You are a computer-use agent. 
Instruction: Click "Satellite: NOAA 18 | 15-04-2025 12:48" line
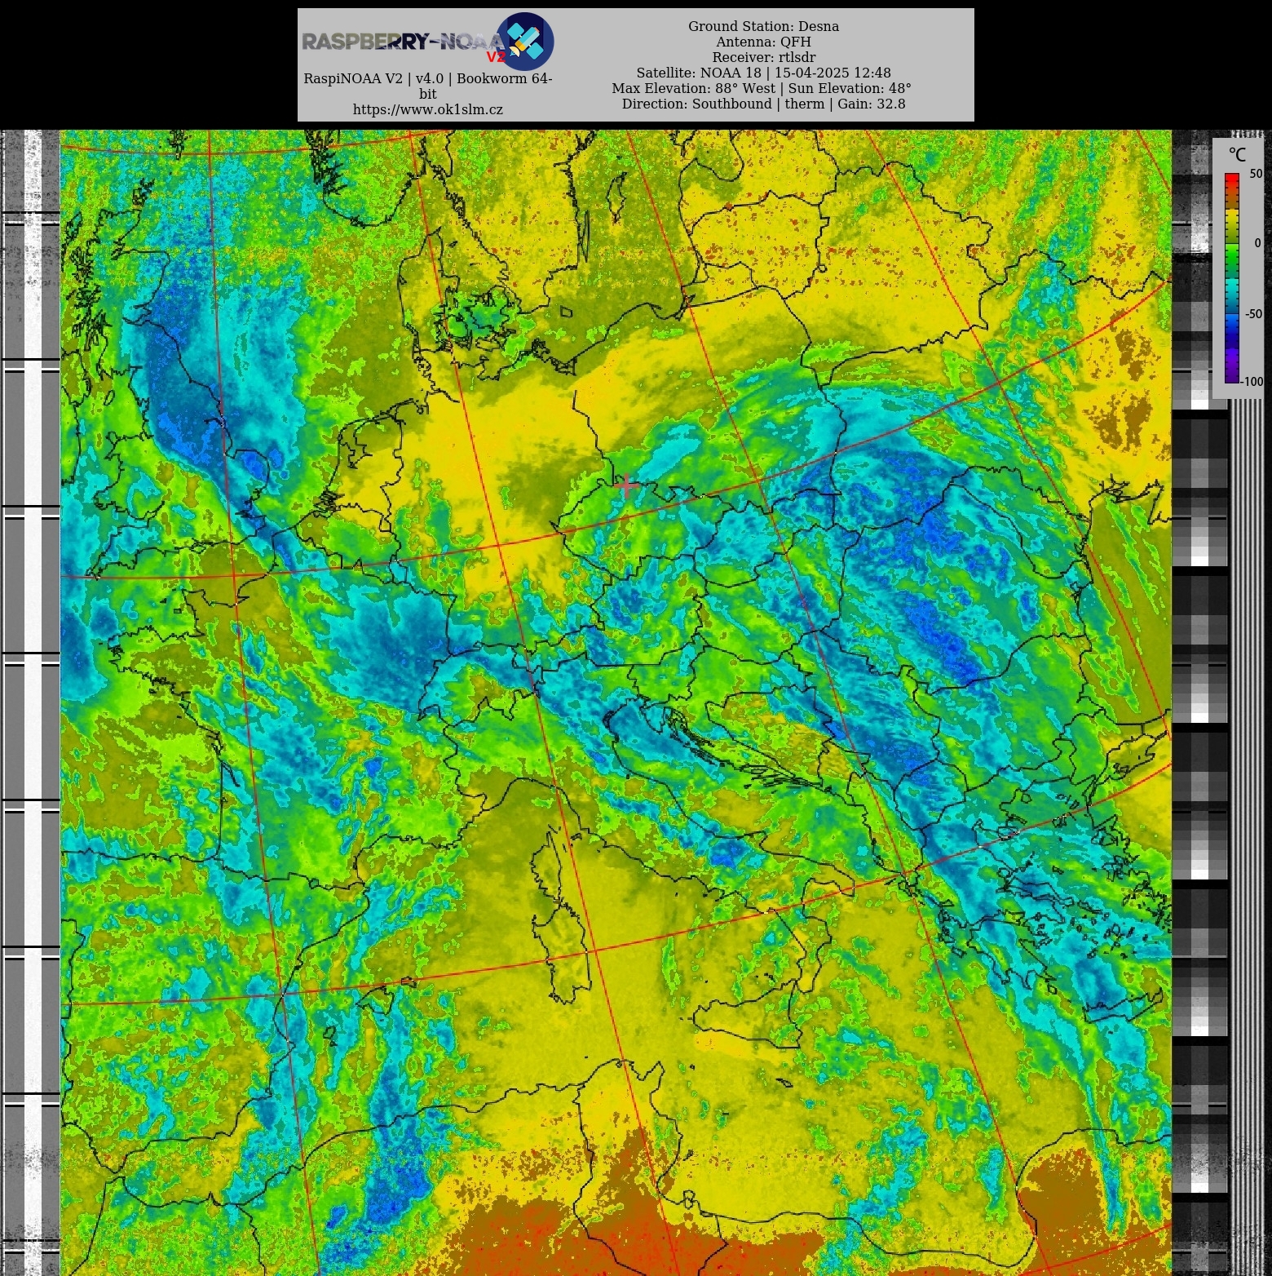pyautogui.click(x=763, y=73)
